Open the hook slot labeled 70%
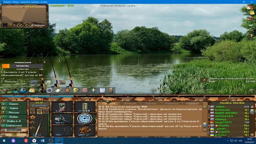Image resolution: width=256 pixels, height=144 pixels. coord(62,131)
